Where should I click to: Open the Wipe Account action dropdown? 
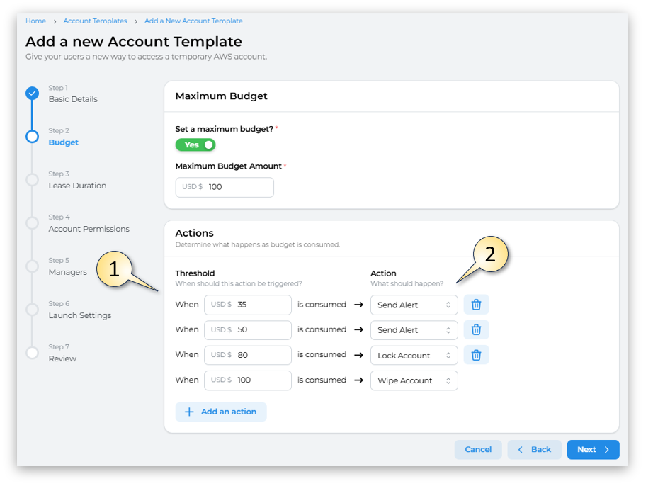pos(414,380)
